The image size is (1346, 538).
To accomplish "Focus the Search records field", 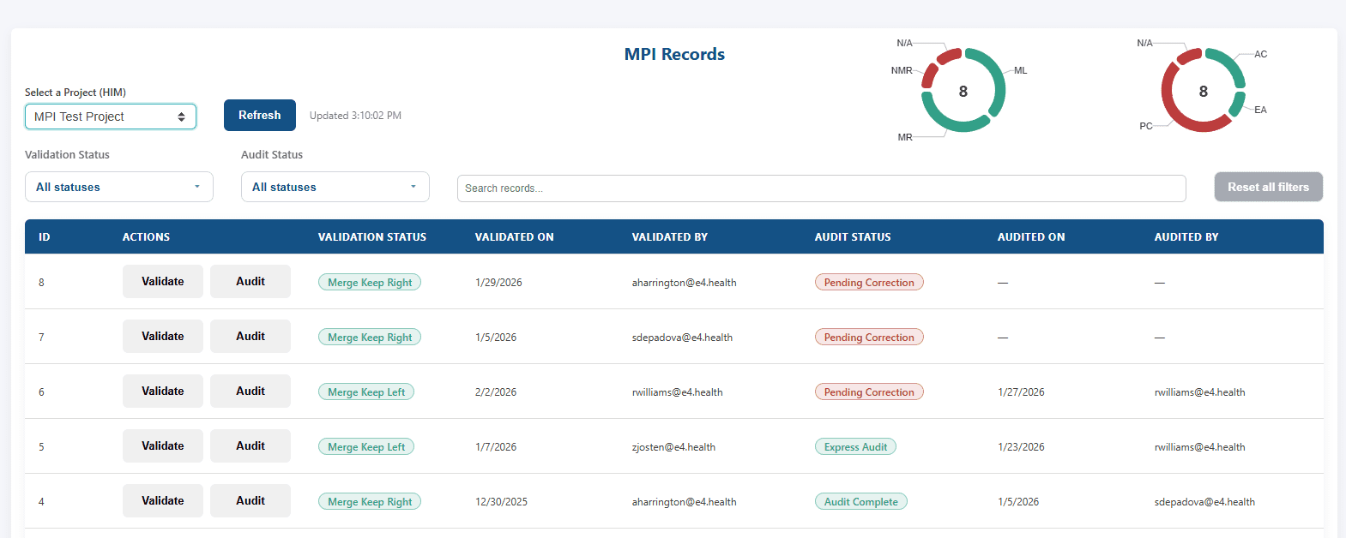I will [x=822, y=188].
